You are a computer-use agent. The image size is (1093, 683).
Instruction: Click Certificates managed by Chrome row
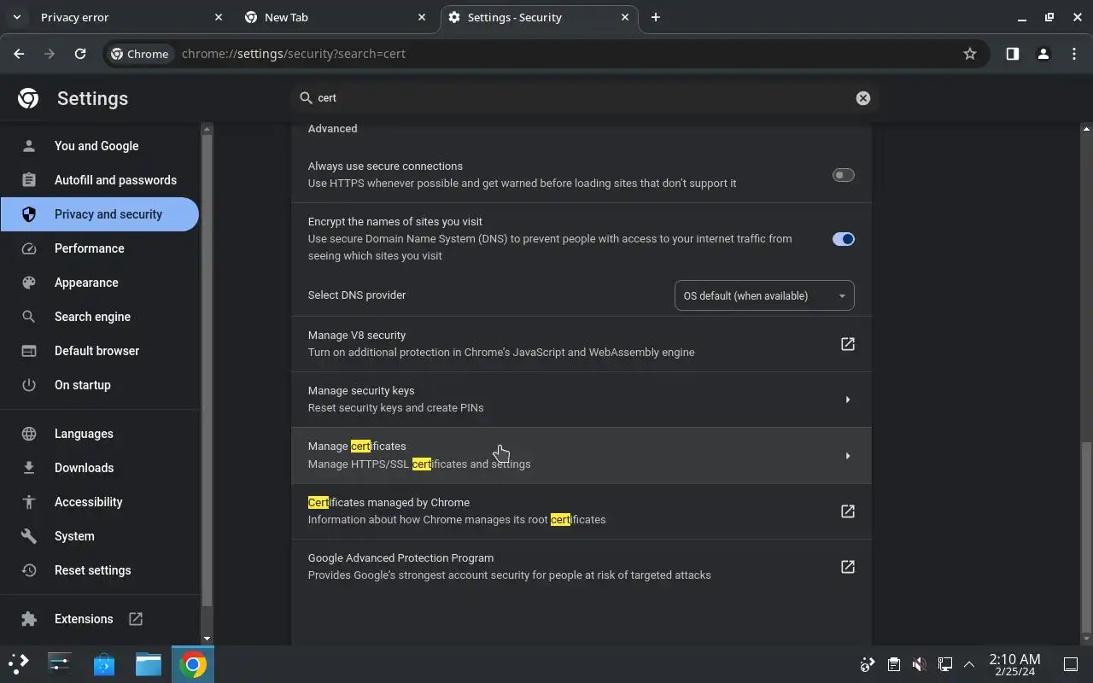point(582,511)
